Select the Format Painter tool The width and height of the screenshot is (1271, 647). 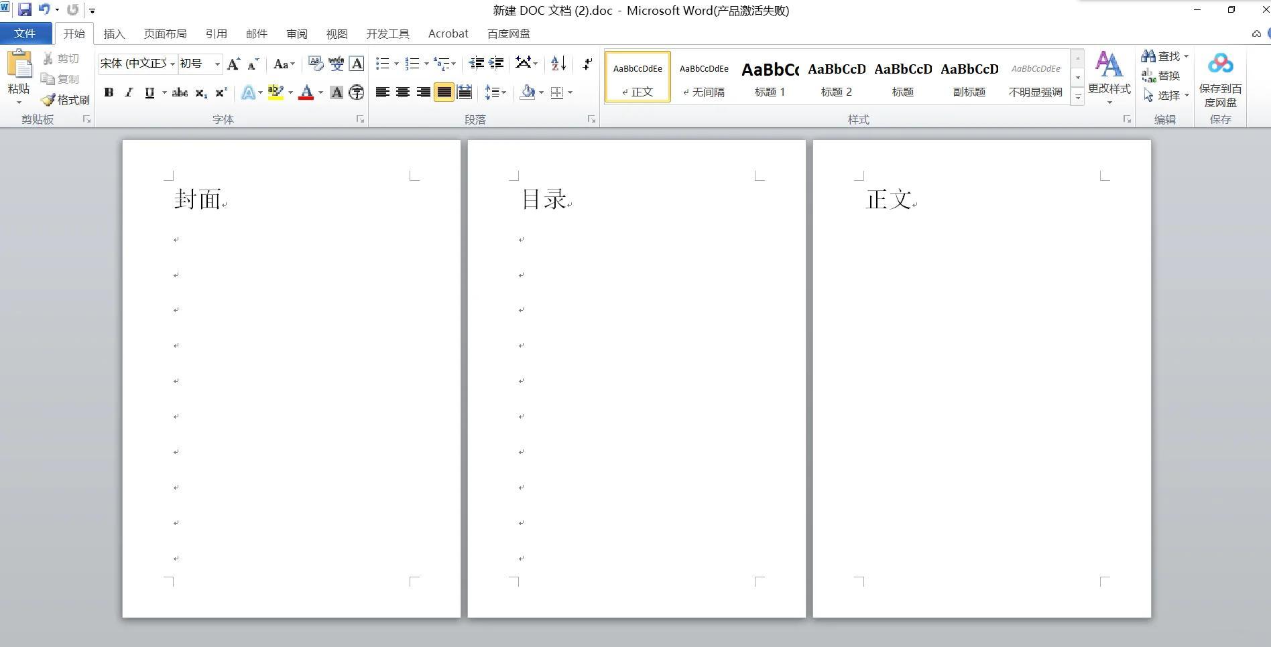click(67, 99)
